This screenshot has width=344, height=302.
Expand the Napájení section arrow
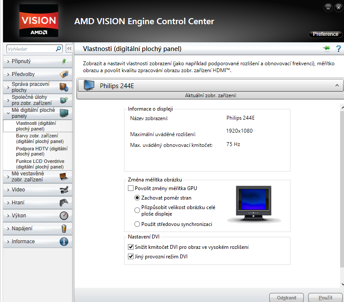(8, 229)
